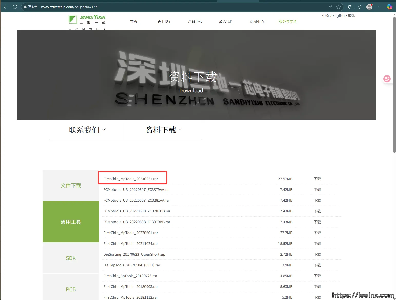Switch site language to English
This screenshot has width=396, height=300.
338,16
